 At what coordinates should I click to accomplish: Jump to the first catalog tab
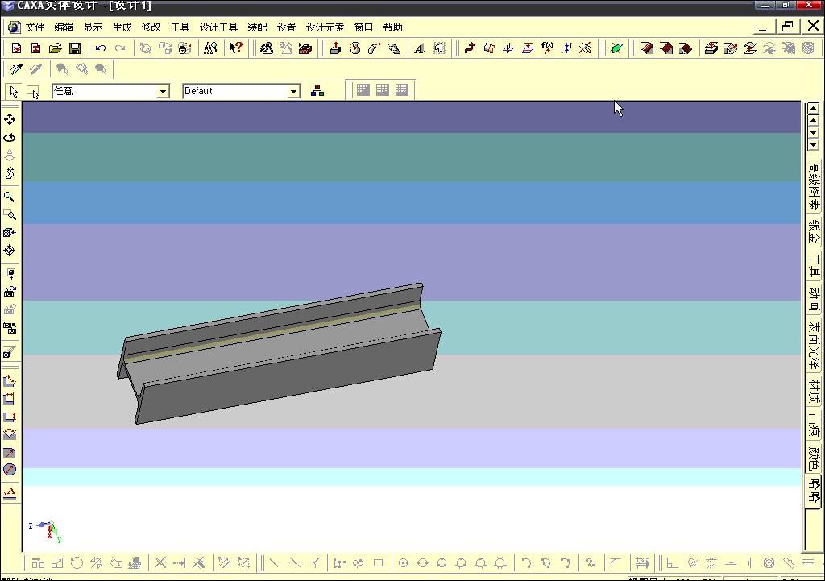tap(814, 109)
